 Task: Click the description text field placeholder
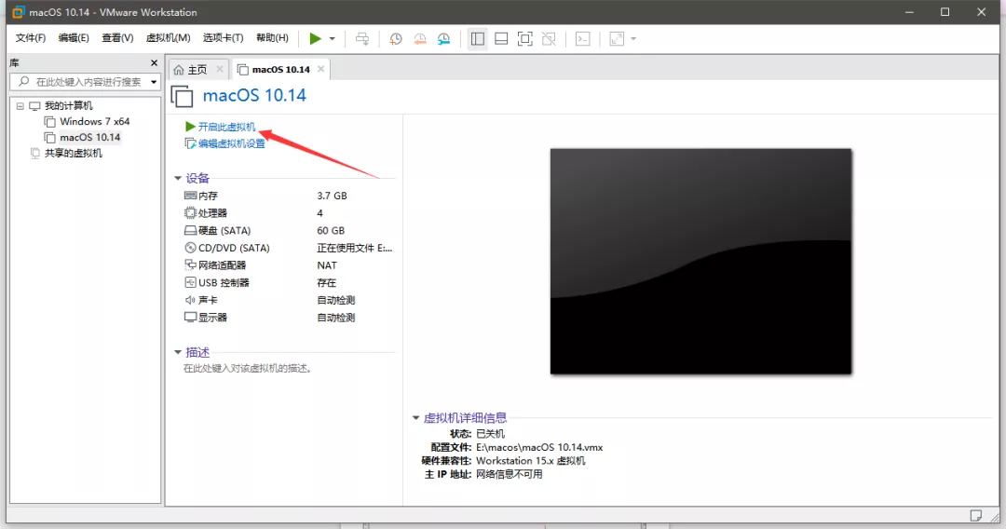248,368
